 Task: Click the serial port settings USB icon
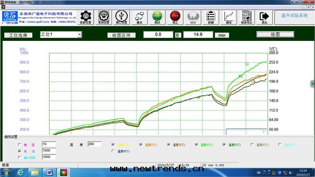coord(122,17)
